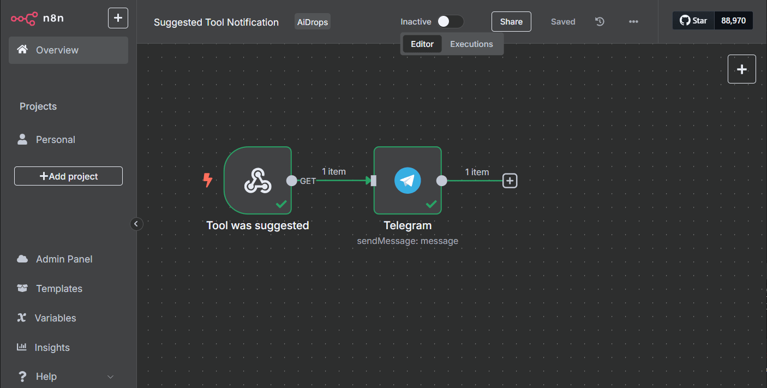
Task: Click the Telegram node label
Action: coord(408,225)
